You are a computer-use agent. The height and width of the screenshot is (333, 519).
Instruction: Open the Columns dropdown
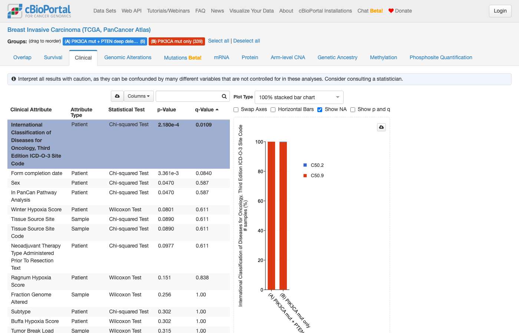(x=139, y=96)
